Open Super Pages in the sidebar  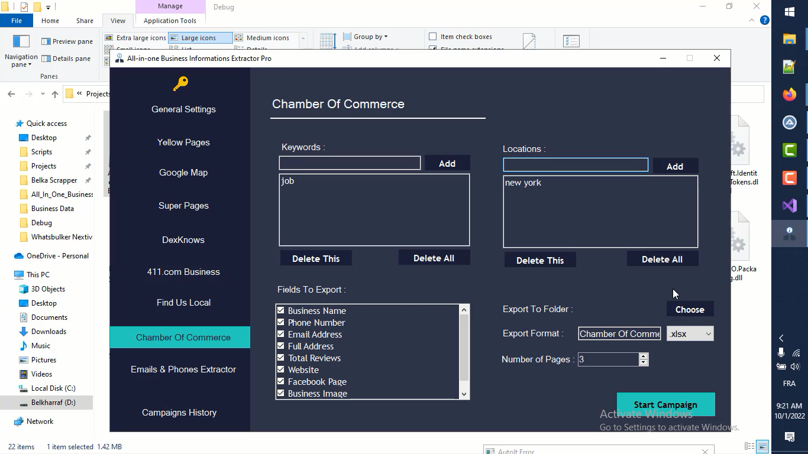(183, 206)
